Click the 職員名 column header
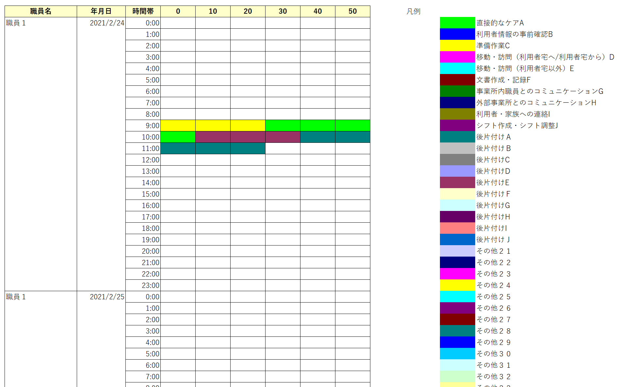Viewport: 630px width, 387px height. click(41, 11)
